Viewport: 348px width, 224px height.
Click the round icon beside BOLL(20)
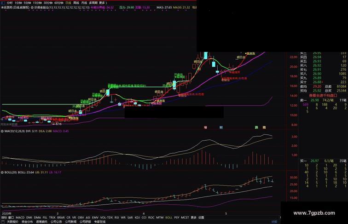point(2,172)
